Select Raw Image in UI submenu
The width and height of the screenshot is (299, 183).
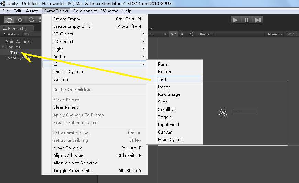(175, 94)
